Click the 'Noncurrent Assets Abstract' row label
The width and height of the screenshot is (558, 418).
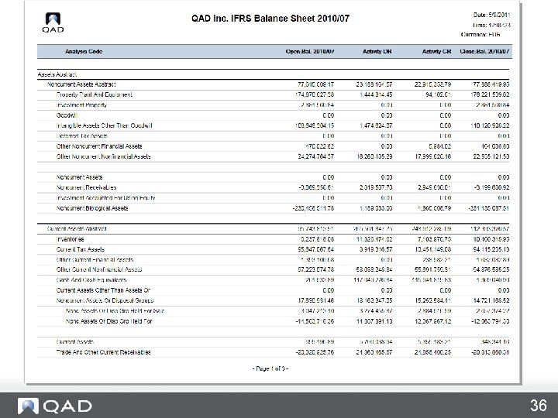81,84
